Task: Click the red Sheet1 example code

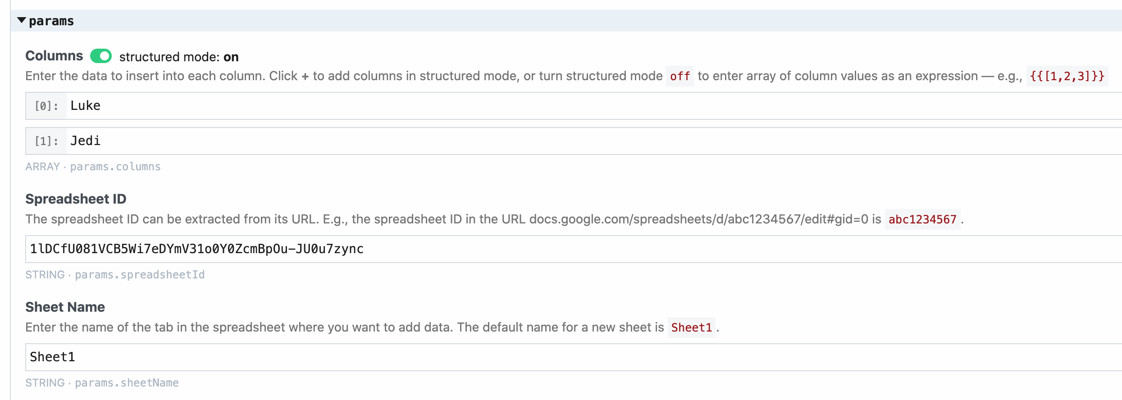Action: click(x=691, y=327)
